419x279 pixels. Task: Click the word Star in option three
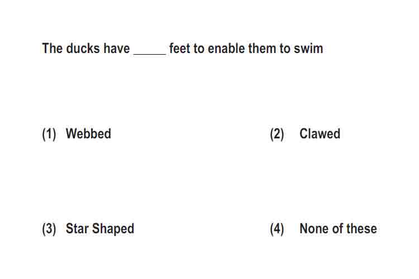click(77, 229)
